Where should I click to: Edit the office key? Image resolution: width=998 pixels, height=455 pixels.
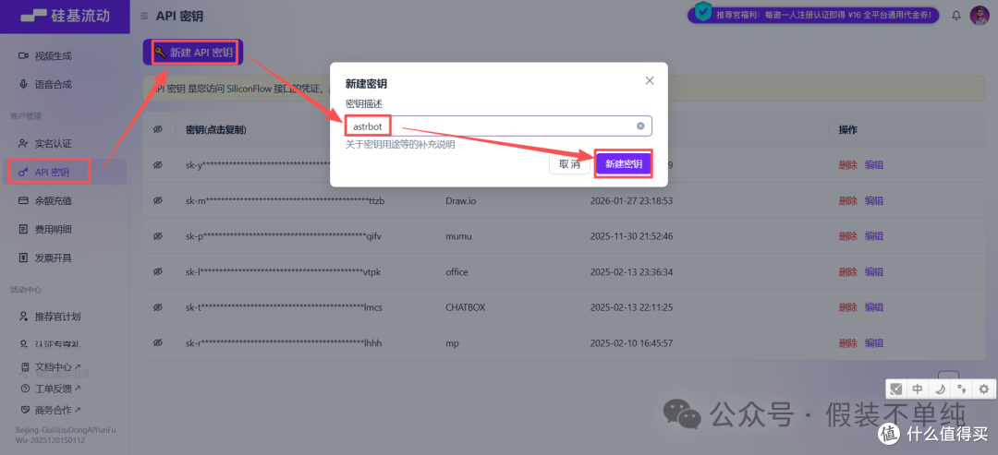(874, 272)
